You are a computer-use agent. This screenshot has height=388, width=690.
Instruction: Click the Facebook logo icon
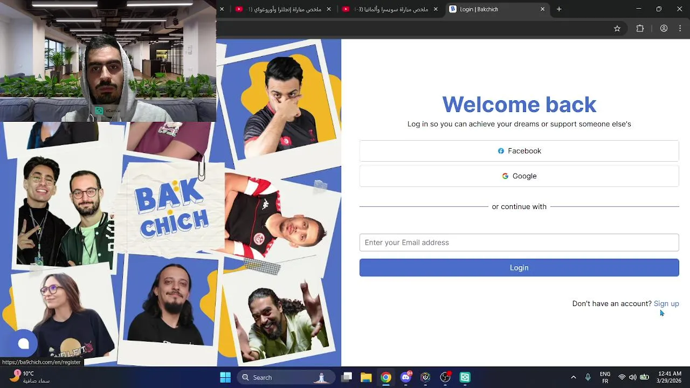501,151
